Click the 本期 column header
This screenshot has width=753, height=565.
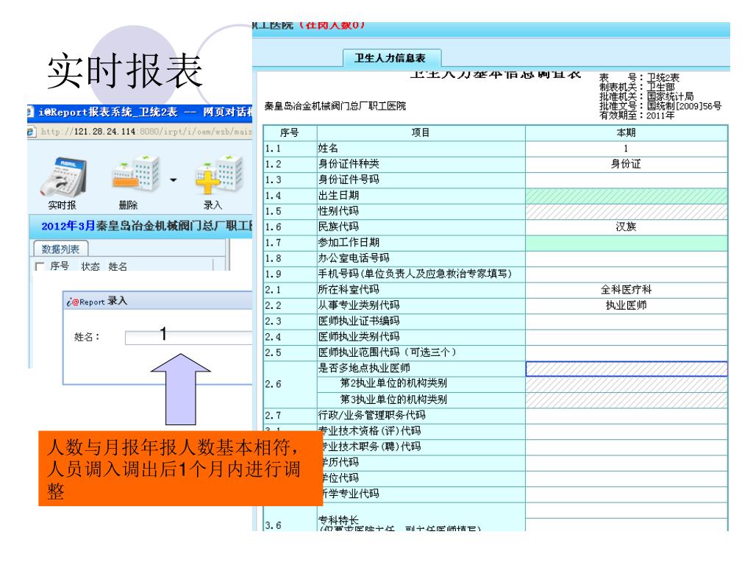coord(627,132)
